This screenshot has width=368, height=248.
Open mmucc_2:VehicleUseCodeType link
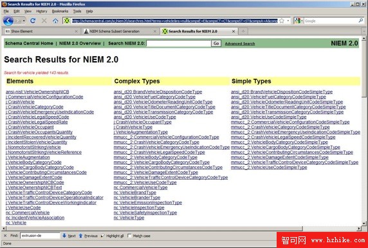[145, 182]
